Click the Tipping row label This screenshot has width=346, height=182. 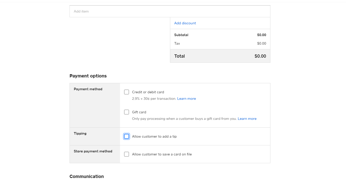[x=80, y=133]
